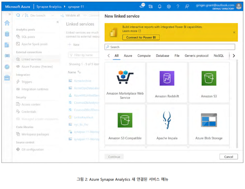Select the Compute tab
The image size is (245, 189).
(144, 56)
